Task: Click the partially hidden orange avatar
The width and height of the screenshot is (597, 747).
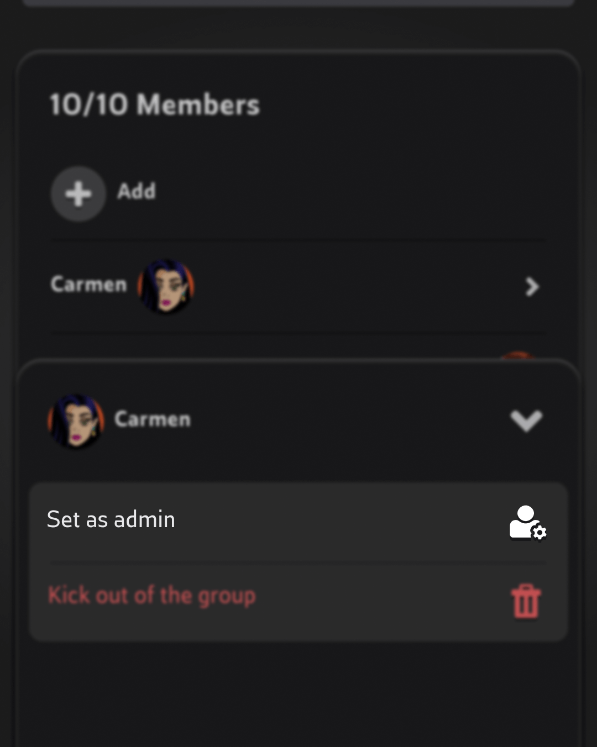Action: pyautogui.click(x=517, y=355)
